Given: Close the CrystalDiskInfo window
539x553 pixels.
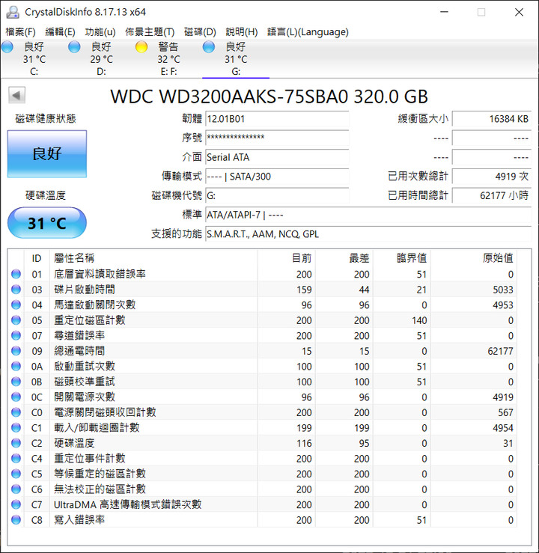Looking at the screenshot, I should (519, 12).
